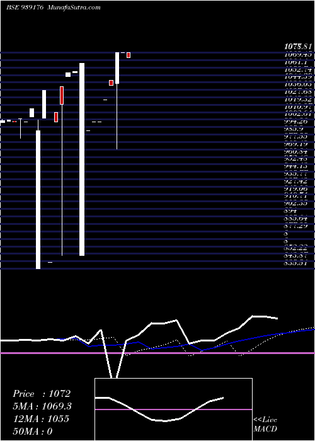Click the MACD line inside inset chart

point(159,409)
